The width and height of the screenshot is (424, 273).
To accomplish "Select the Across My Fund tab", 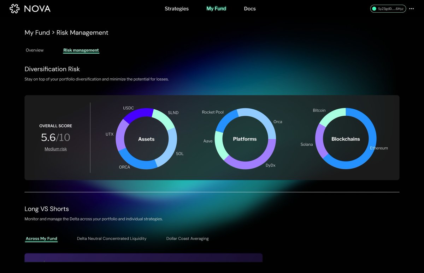I will point(41,239).
